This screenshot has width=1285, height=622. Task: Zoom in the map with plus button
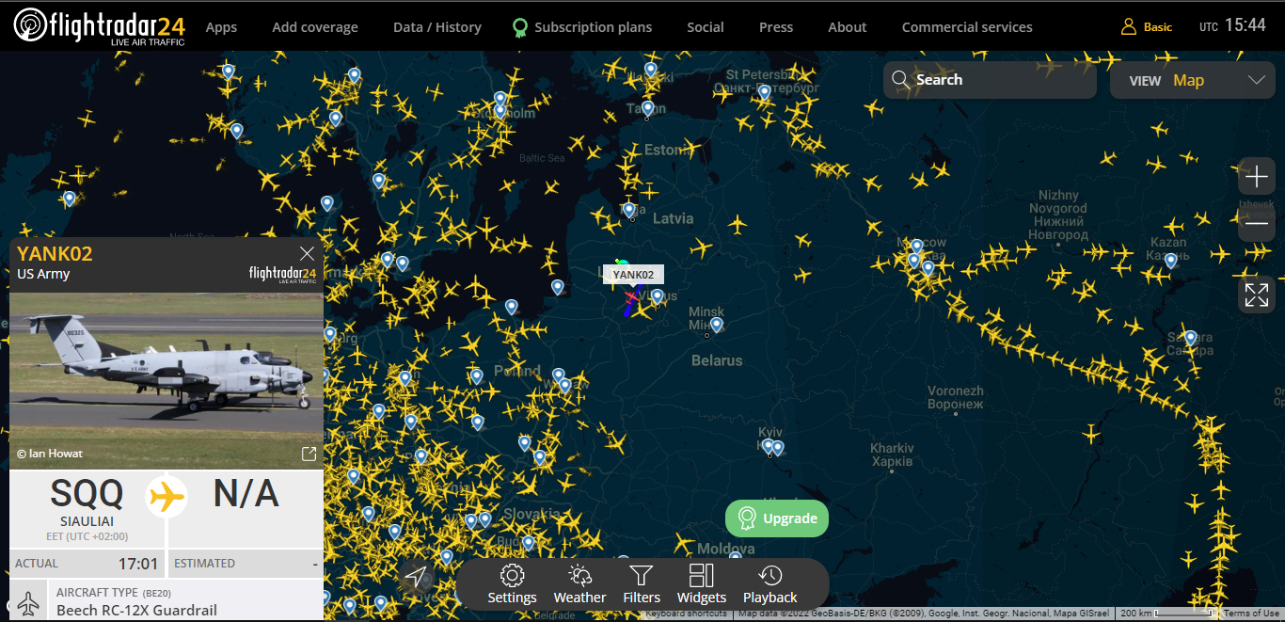1257,177
